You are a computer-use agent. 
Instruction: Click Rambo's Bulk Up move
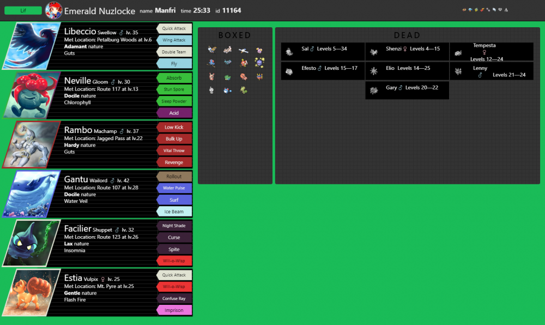coord(174,139)
